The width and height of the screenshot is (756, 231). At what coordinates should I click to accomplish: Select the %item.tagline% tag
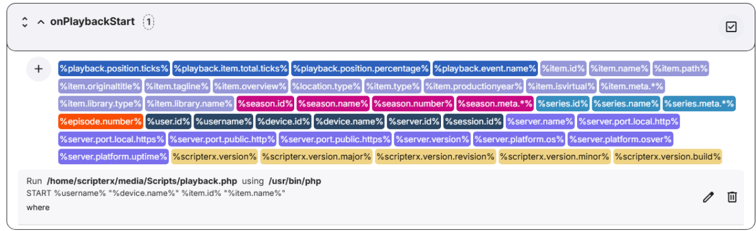(x=177, y=86)
